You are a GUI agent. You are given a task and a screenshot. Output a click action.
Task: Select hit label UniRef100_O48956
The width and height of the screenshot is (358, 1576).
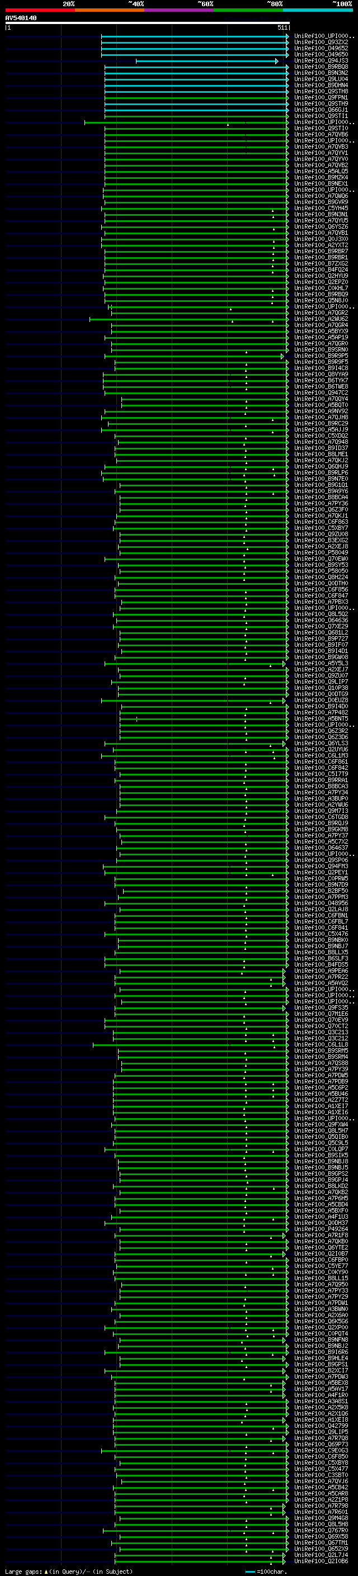(x=321, y=903)
